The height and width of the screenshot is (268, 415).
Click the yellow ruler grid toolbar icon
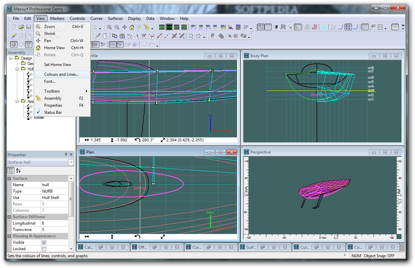coord(395,27)
